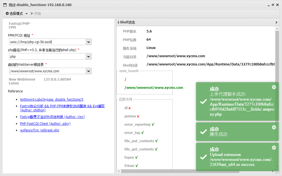Select the Shell目录 path value
The image size is (282, 176).
click(211, 64)
